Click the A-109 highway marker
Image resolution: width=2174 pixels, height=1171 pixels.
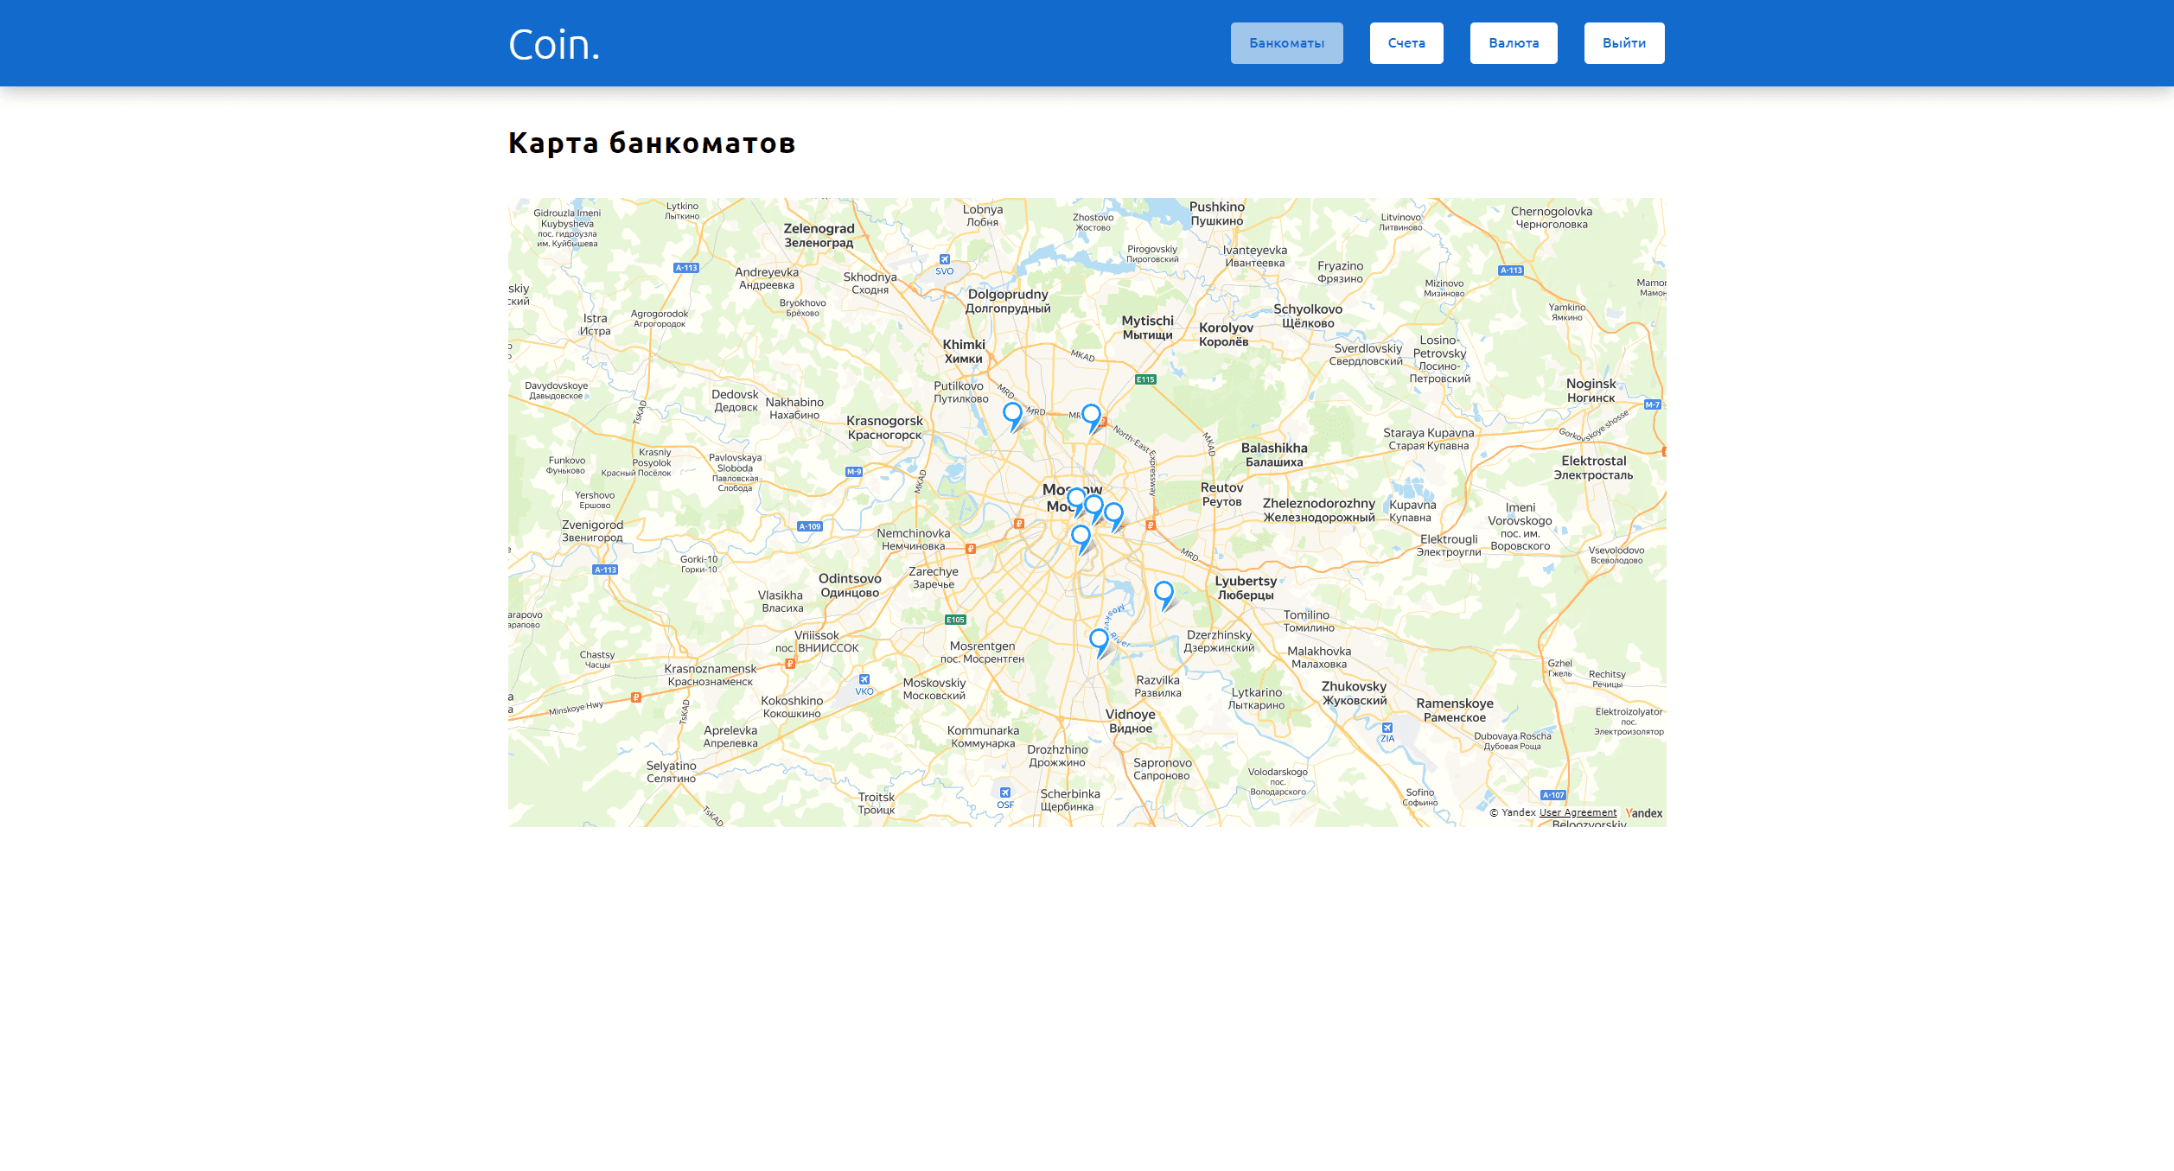pos(810,526)
